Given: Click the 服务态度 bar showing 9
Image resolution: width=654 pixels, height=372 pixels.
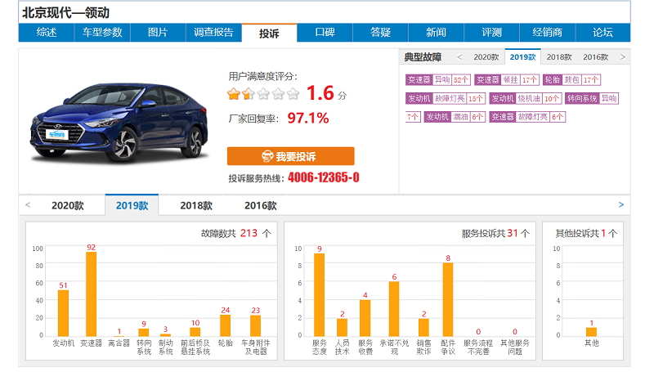Looking at the screenshot, I should (320, 295).
